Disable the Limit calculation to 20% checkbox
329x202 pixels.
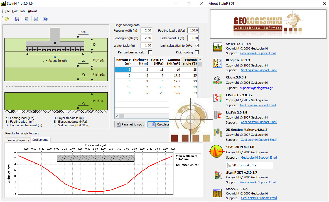pos(197,46)
